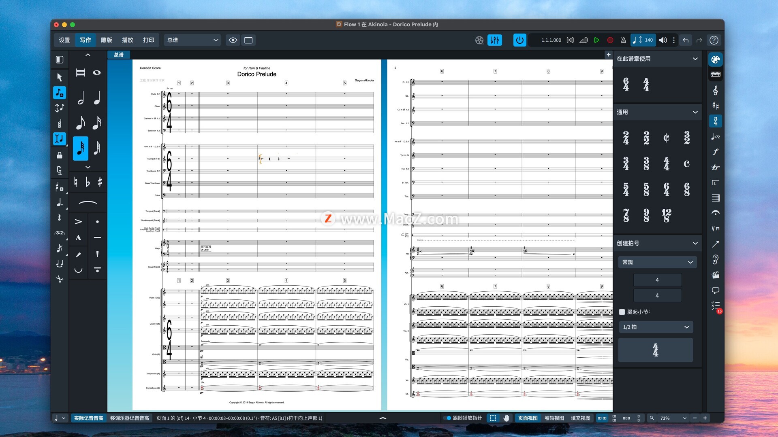Select 卷轴视图 galley view

[554, 418]
